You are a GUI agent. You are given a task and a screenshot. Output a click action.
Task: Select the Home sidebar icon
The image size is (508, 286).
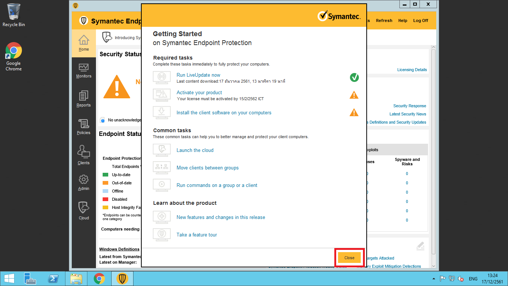point(84,43)
